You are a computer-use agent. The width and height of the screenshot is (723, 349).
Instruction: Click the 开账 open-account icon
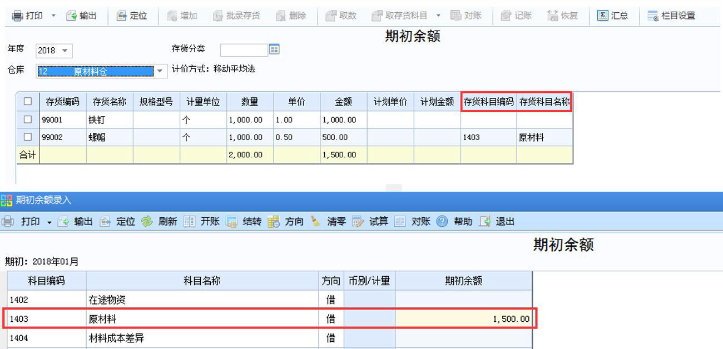tap(189, 221)
